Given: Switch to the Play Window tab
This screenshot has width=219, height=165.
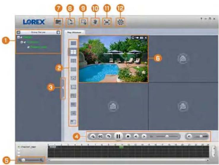Looking at the screenshot, I should 74,32.
